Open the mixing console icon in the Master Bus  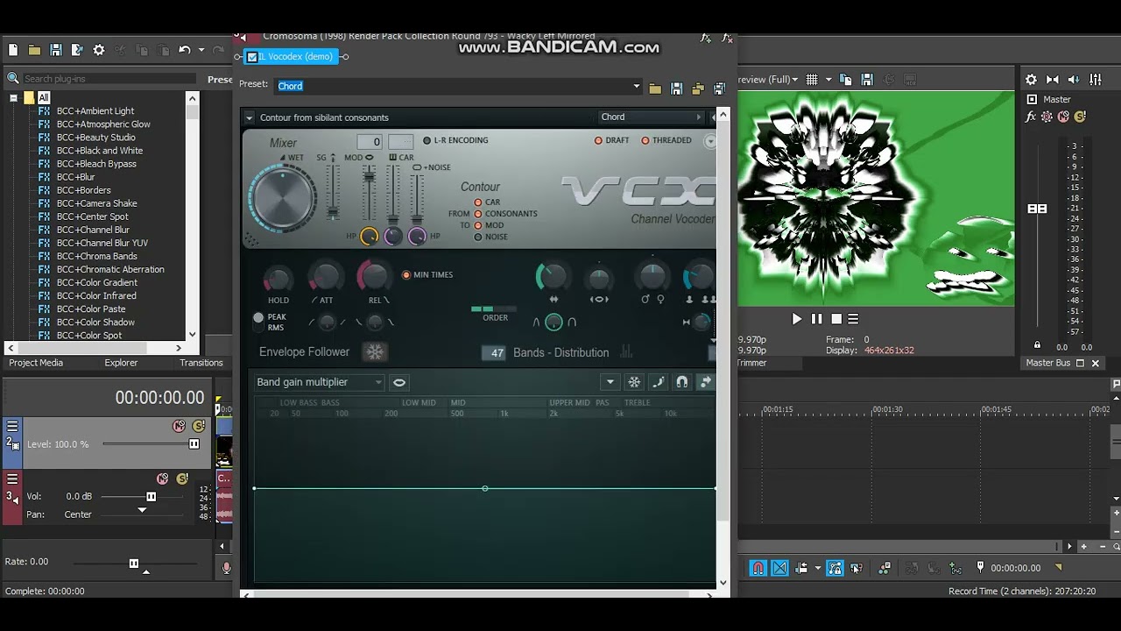coord(1096,80)
